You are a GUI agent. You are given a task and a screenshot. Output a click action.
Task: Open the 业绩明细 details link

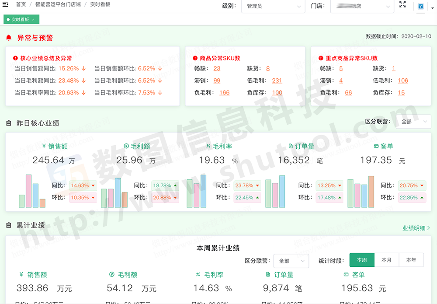pos(416,228)
